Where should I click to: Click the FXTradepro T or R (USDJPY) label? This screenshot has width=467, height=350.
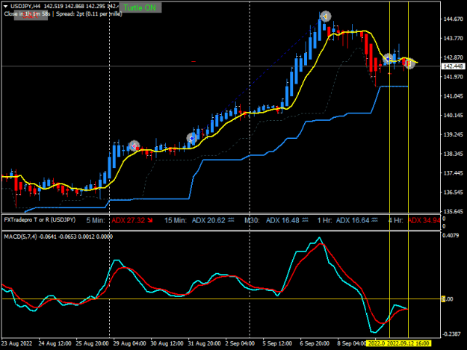coord(40,220)
